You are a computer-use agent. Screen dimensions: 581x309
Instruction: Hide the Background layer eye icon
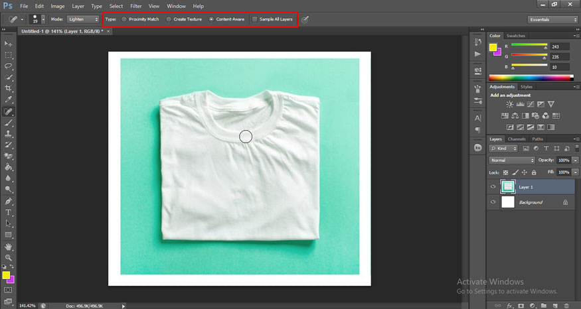[493, 202]
